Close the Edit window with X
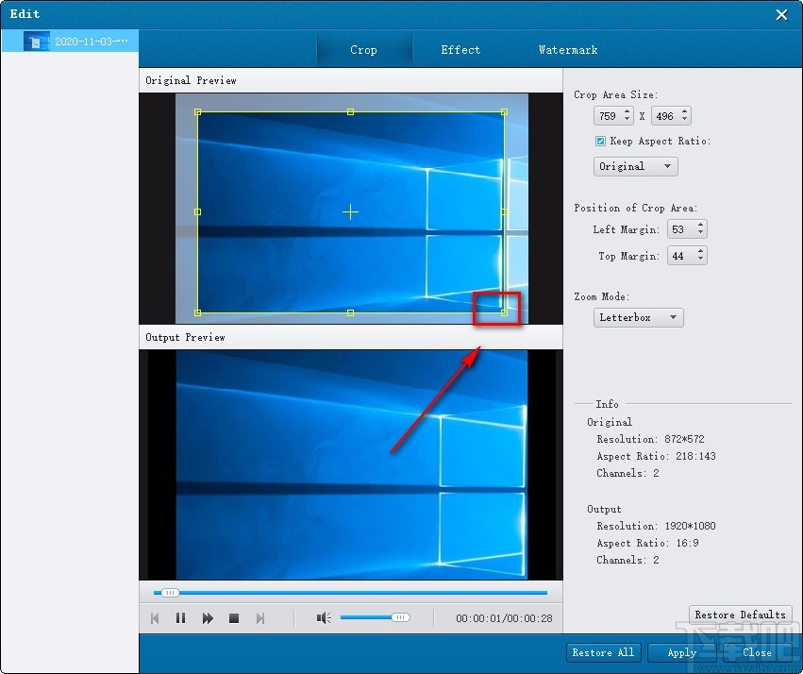 781,14
